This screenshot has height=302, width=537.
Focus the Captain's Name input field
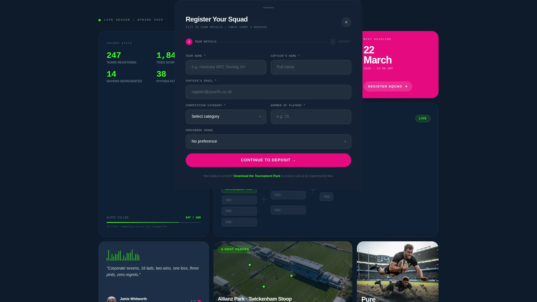point(311,67)
